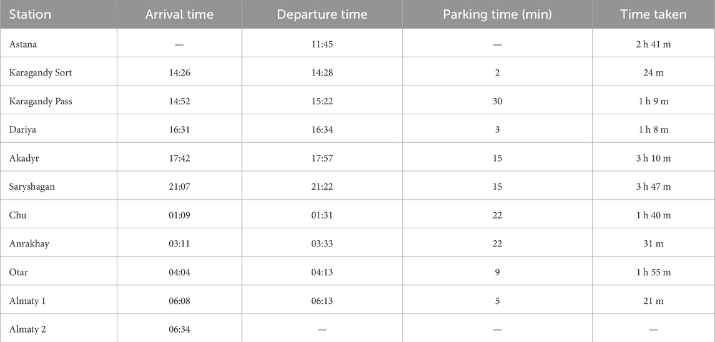The height and width of the screenshot is (342, 715).
Task: Click the Parking time (min) header
Action: click(x=497, y=14)
